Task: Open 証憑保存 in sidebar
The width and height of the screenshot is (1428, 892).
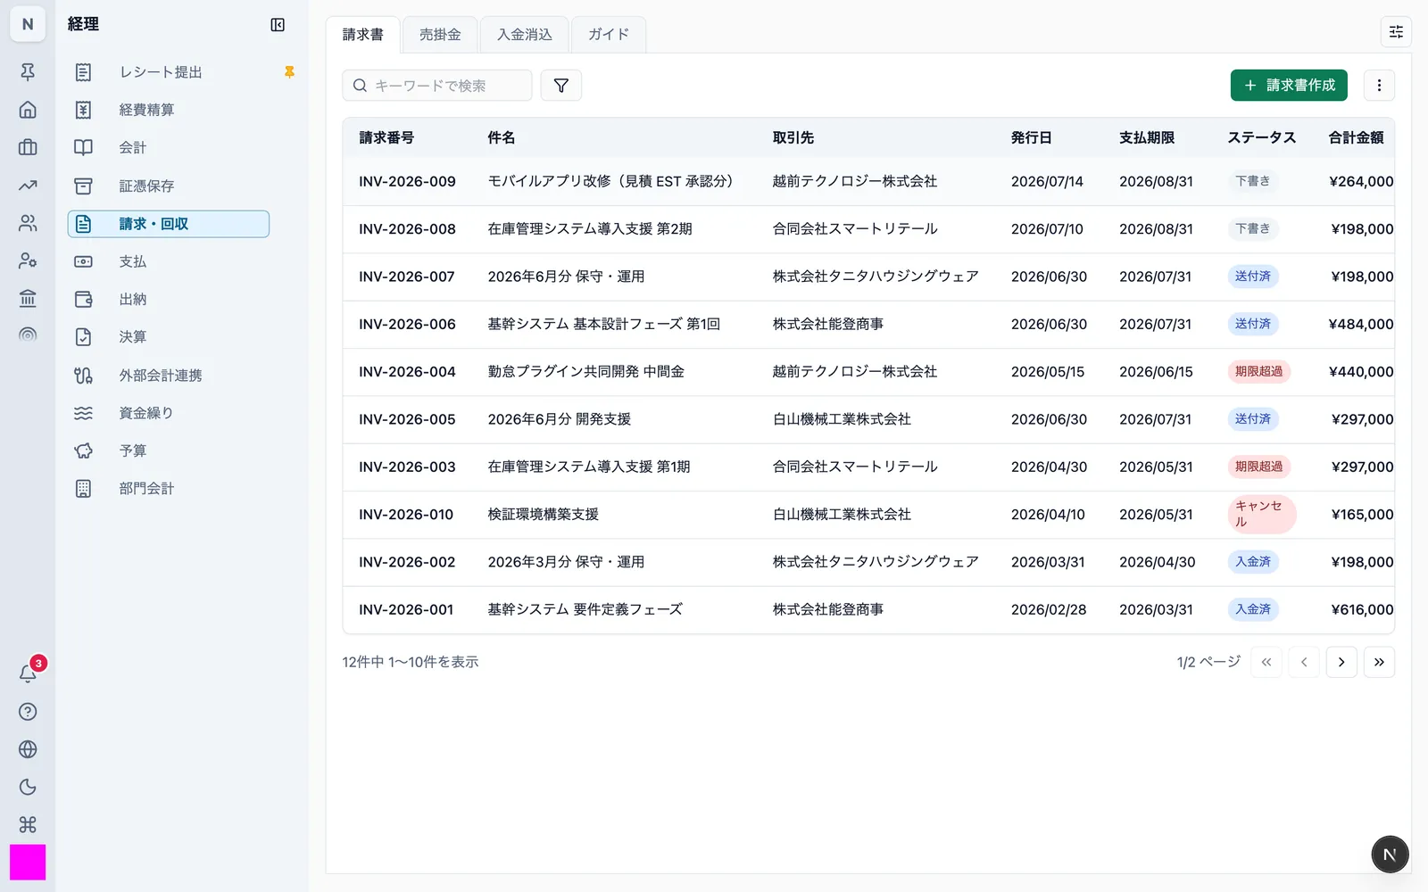Action: click(x=169, y=186)
